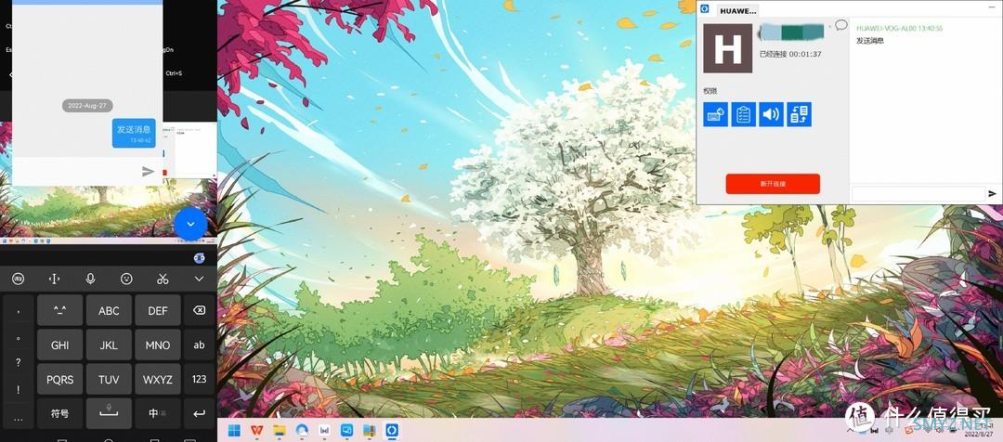Open the speech bubble chat icon
Image resolution: width=1003 pixels, height=442 pixels.
[841, 26]
